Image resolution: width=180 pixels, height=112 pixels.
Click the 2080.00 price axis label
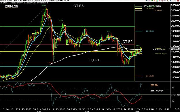175,5
